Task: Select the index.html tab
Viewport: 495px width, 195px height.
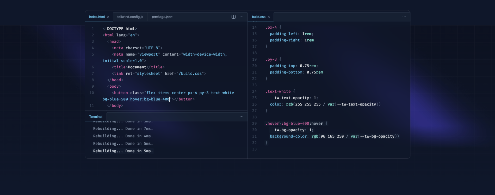Action: 97,17
